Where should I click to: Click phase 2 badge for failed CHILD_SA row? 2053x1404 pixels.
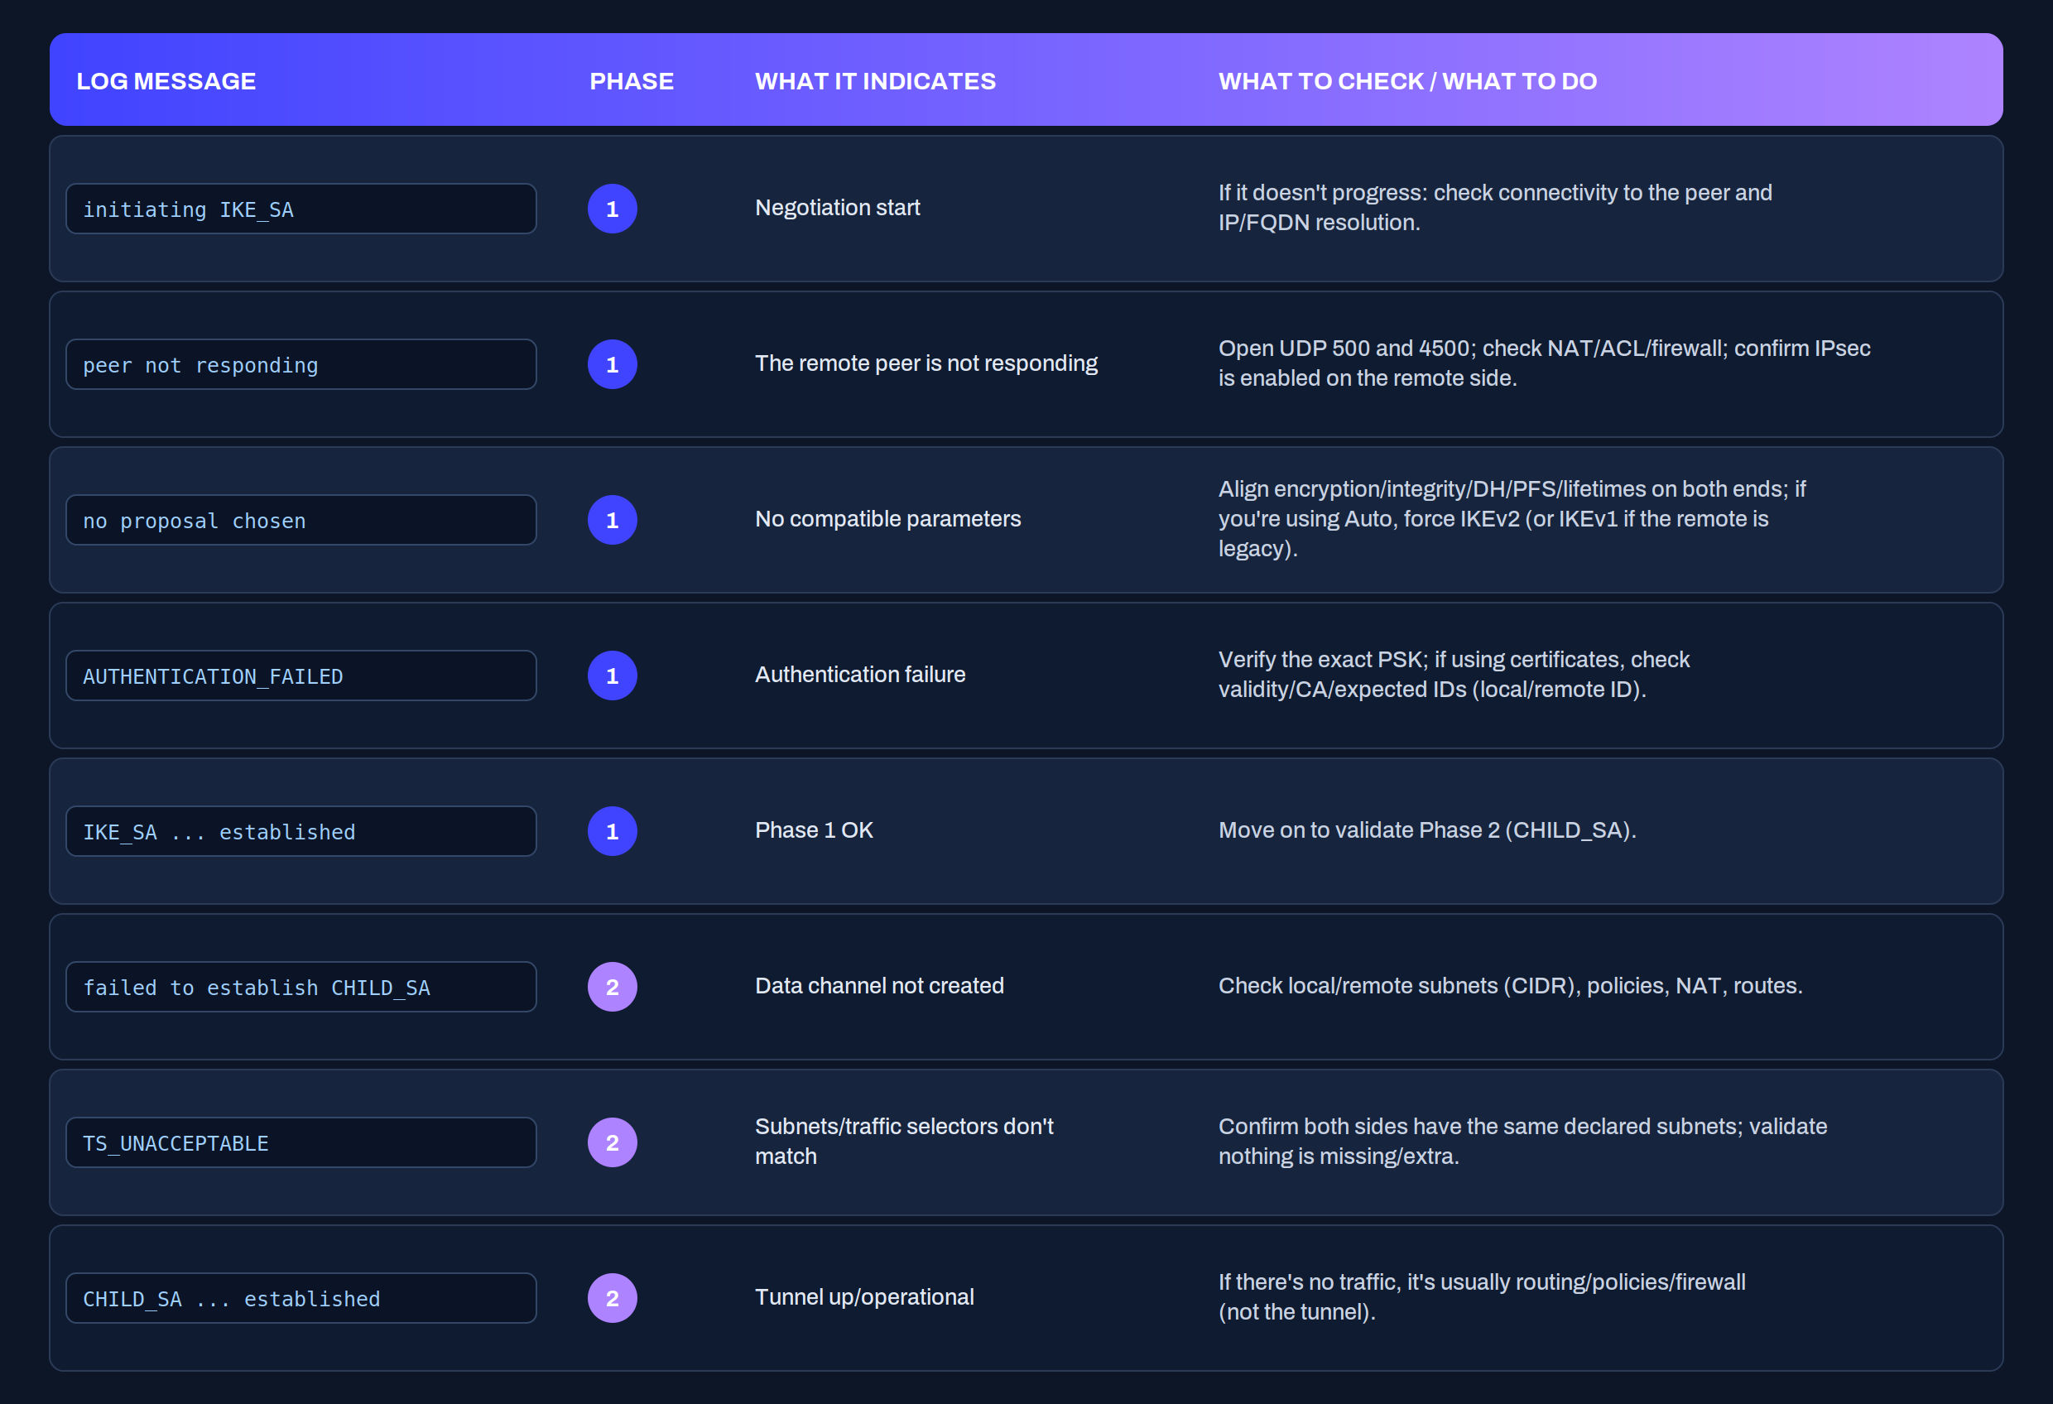tap(613, 987)
